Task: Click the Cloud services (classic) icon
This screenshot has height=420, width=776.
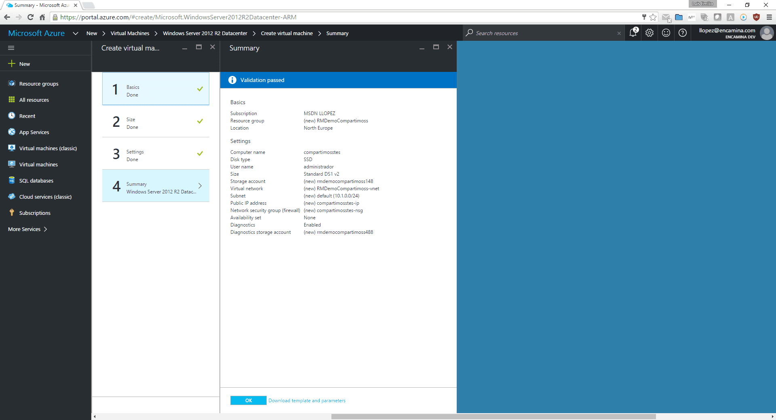Action: pos(12,197)
